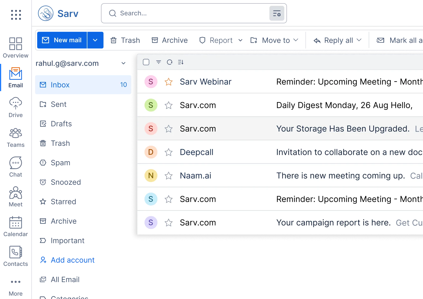Expand rahul.g@sarv.com account switcher
This screenshot has width=423, height=299.
click(x=123, y=63)
